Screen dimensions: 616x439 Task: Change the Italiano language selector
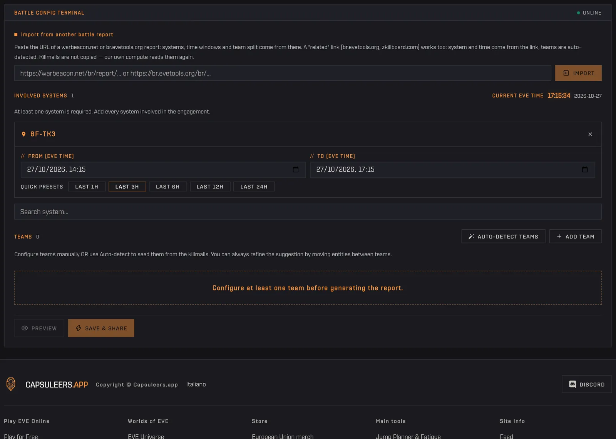coord(196,384)
